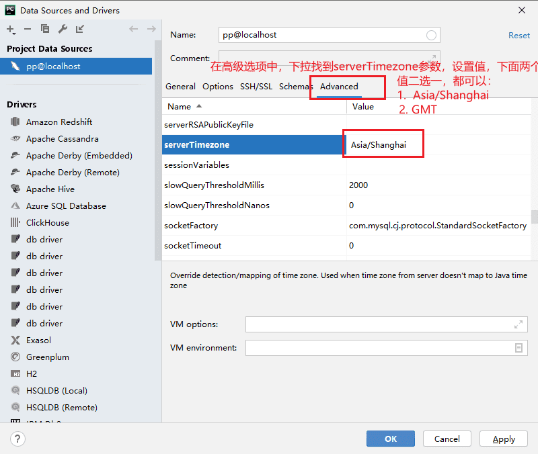Sort properties by the Name column header
Image resolution: width=538 pixels, height=454 pixels.
(254, 107)
